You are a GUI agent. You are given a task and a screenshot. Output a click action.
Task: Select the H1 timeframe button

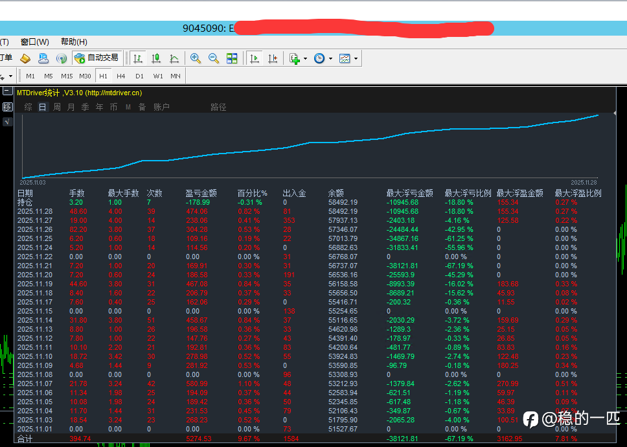point(103,76)
